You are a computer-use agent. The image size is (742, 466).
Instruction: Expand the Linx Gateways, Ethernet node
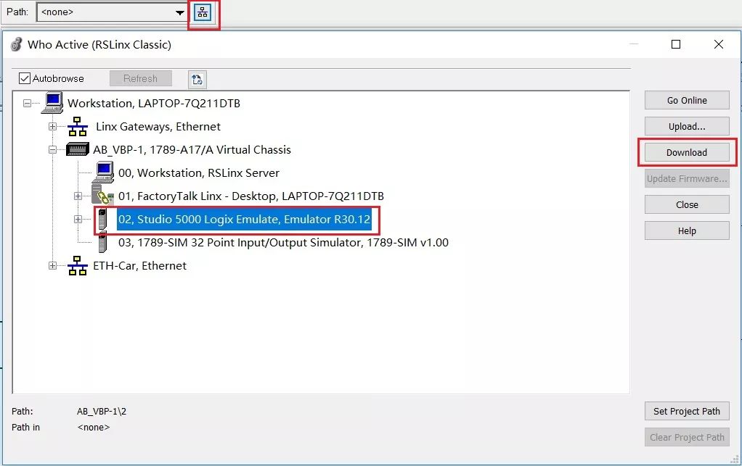[52, 127]
